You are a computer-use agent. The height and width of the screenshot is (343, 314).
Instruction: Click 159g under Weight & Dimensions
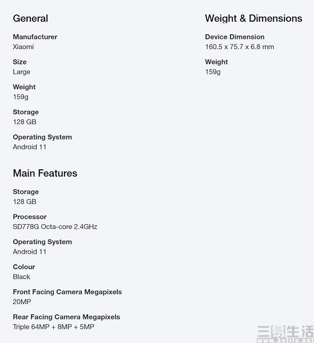[x=213, y=72]
